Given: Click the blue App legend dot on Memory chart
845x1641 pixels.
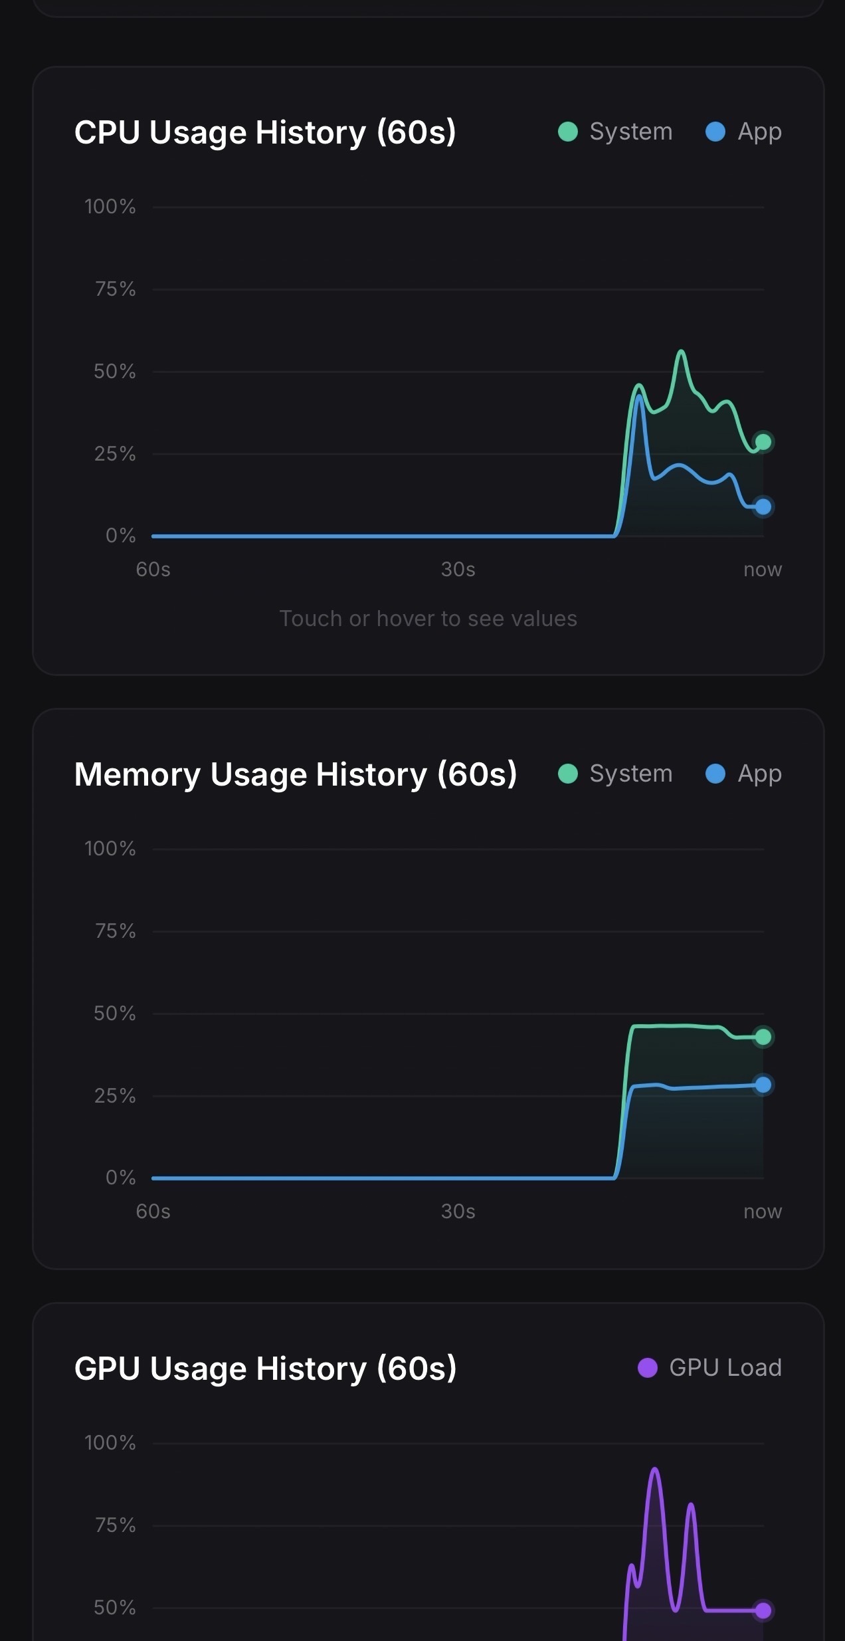Looking at the screenshot, I should coord(716,773).
